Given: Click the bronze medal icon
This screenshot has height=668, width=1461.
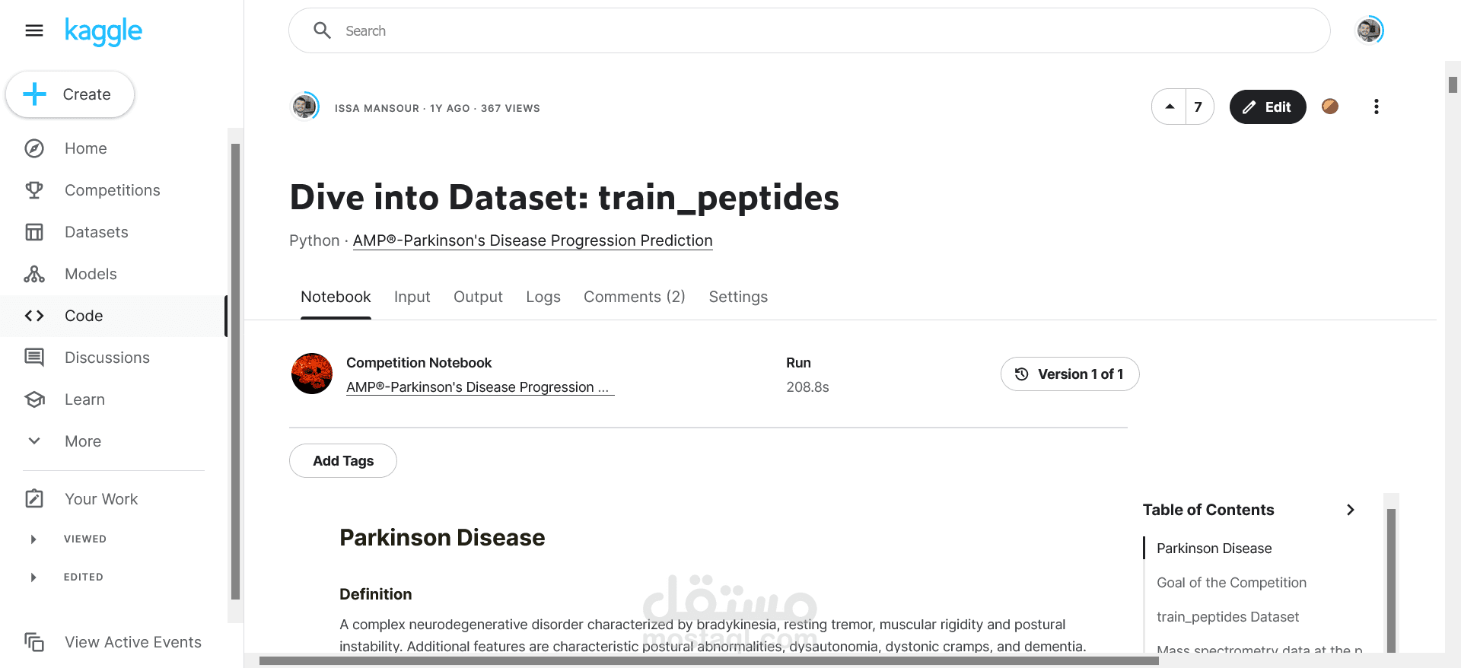Looking at the screenshot, I should coord(1330,107).
